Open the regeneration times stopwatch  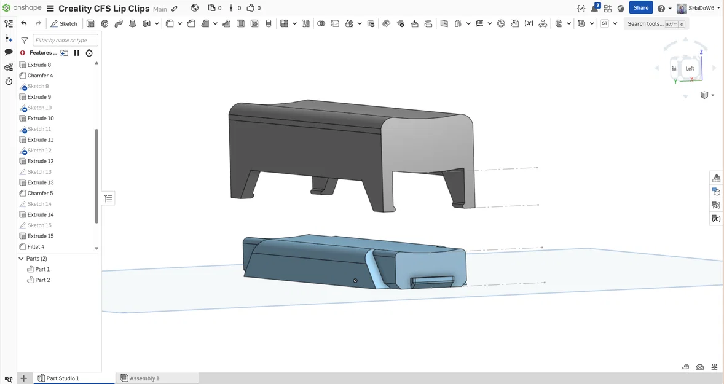[x=89, y=53]
